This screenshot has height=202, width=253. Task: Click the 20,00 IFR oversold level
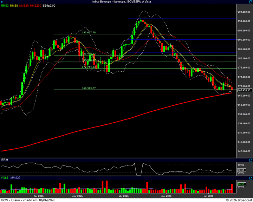(x=241, y=172)
